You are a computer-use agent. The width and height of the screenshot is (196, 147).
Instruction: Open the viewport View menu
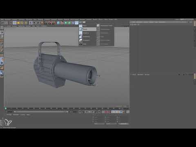(x=9, y=26)
